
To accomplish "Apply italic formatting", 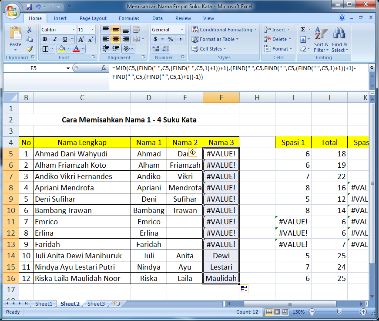I will pos(55,39).
